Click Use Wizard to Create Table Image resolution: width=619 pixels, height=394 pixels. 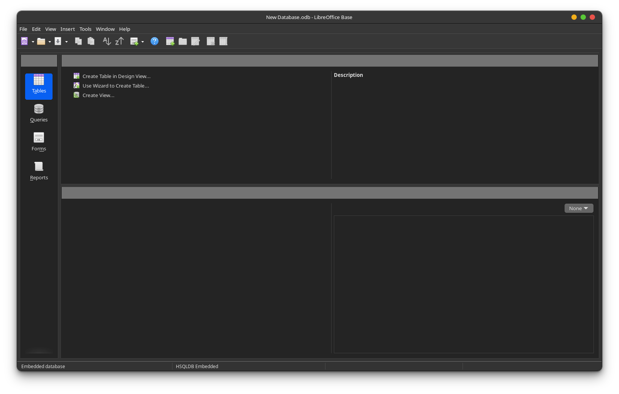[x=115, y=86]
